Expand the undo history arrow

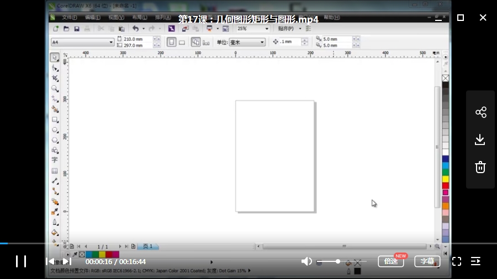(144, 29)
